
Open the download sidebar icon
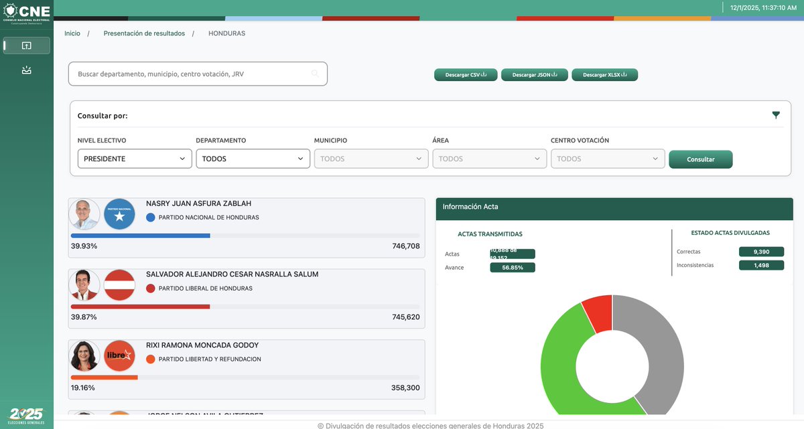point(26,70)
